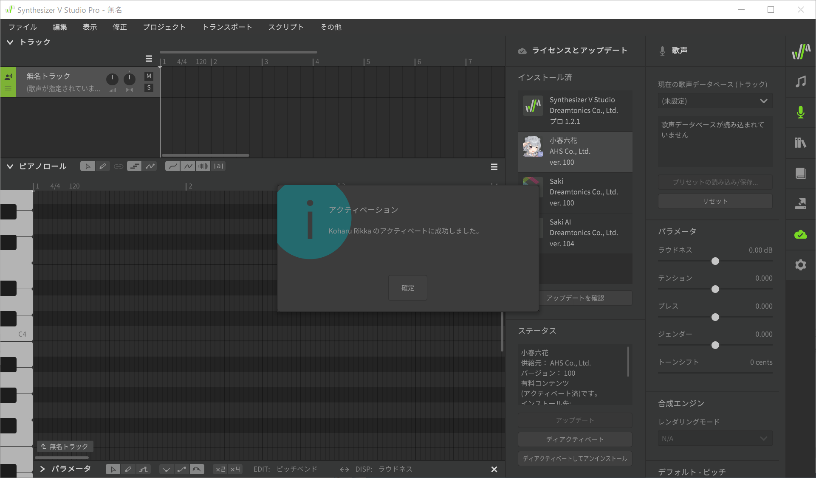Close the parameter panel with X icon
This screenshot has width=816, height=478.
(x=494, y=469)
